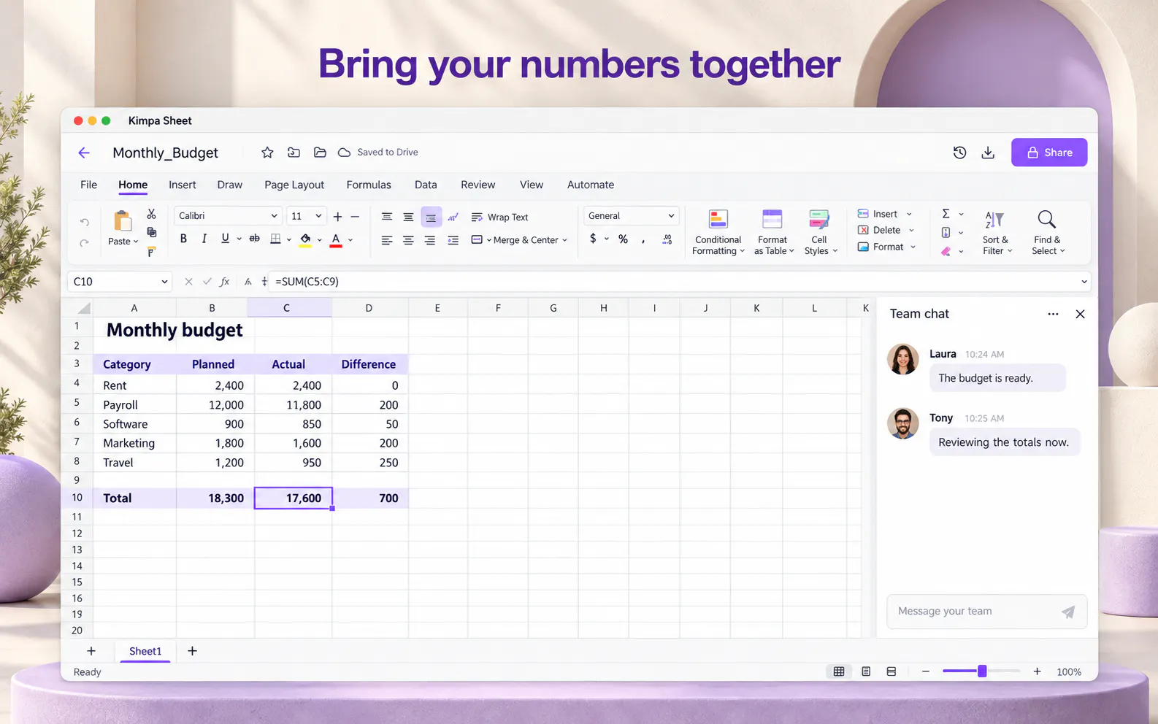Click the purple Share button
This screenshot has width=1158, height=724.
pyautogui.click(x=1049, y=153)
